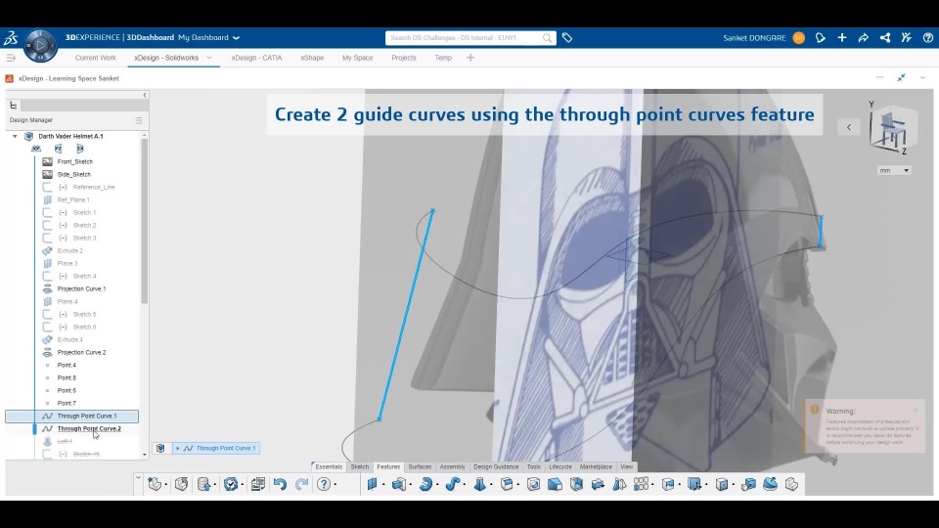Add a new dashboard tab with plus
The height and width of the screenshot is (528, 939).
470,58
